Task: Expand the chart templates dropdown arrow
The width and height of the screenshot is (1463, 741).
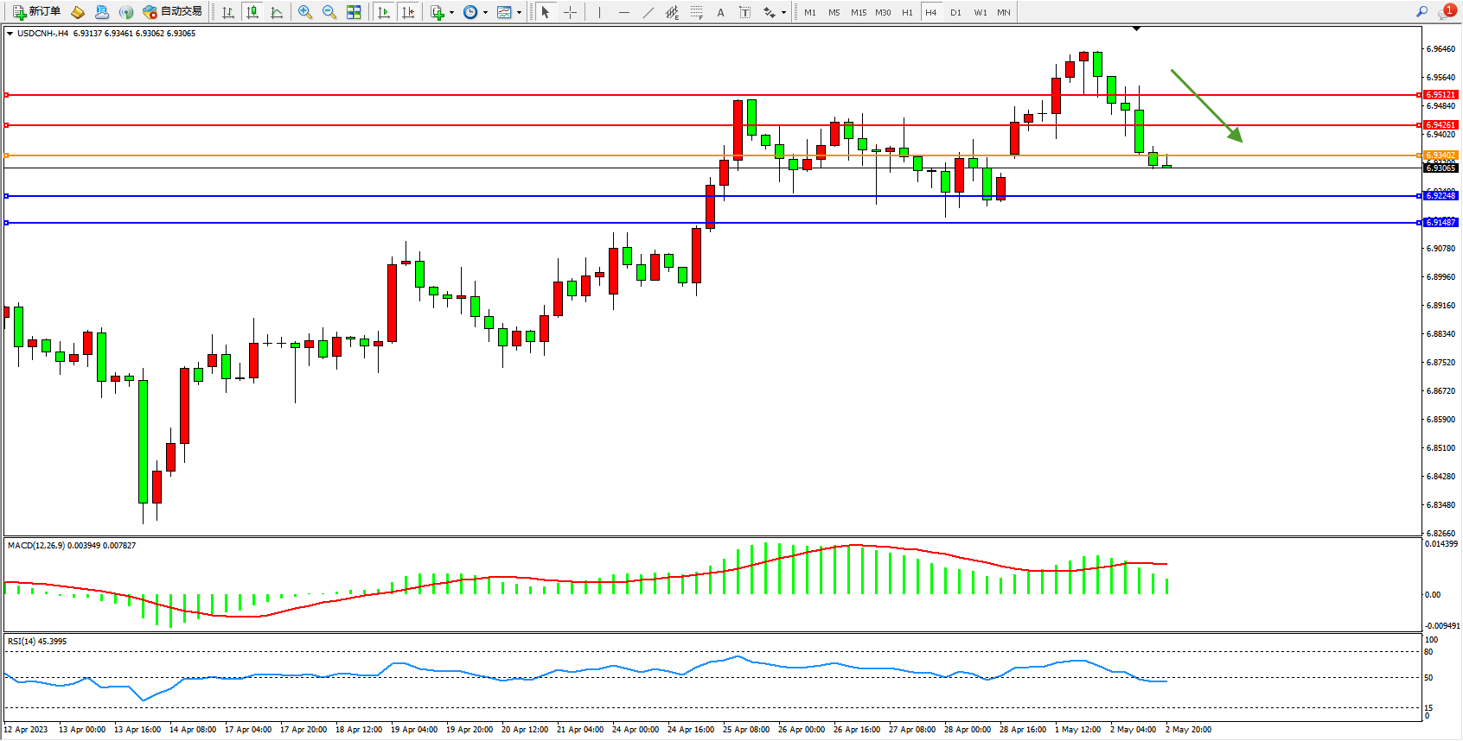Action: (519, 12)
